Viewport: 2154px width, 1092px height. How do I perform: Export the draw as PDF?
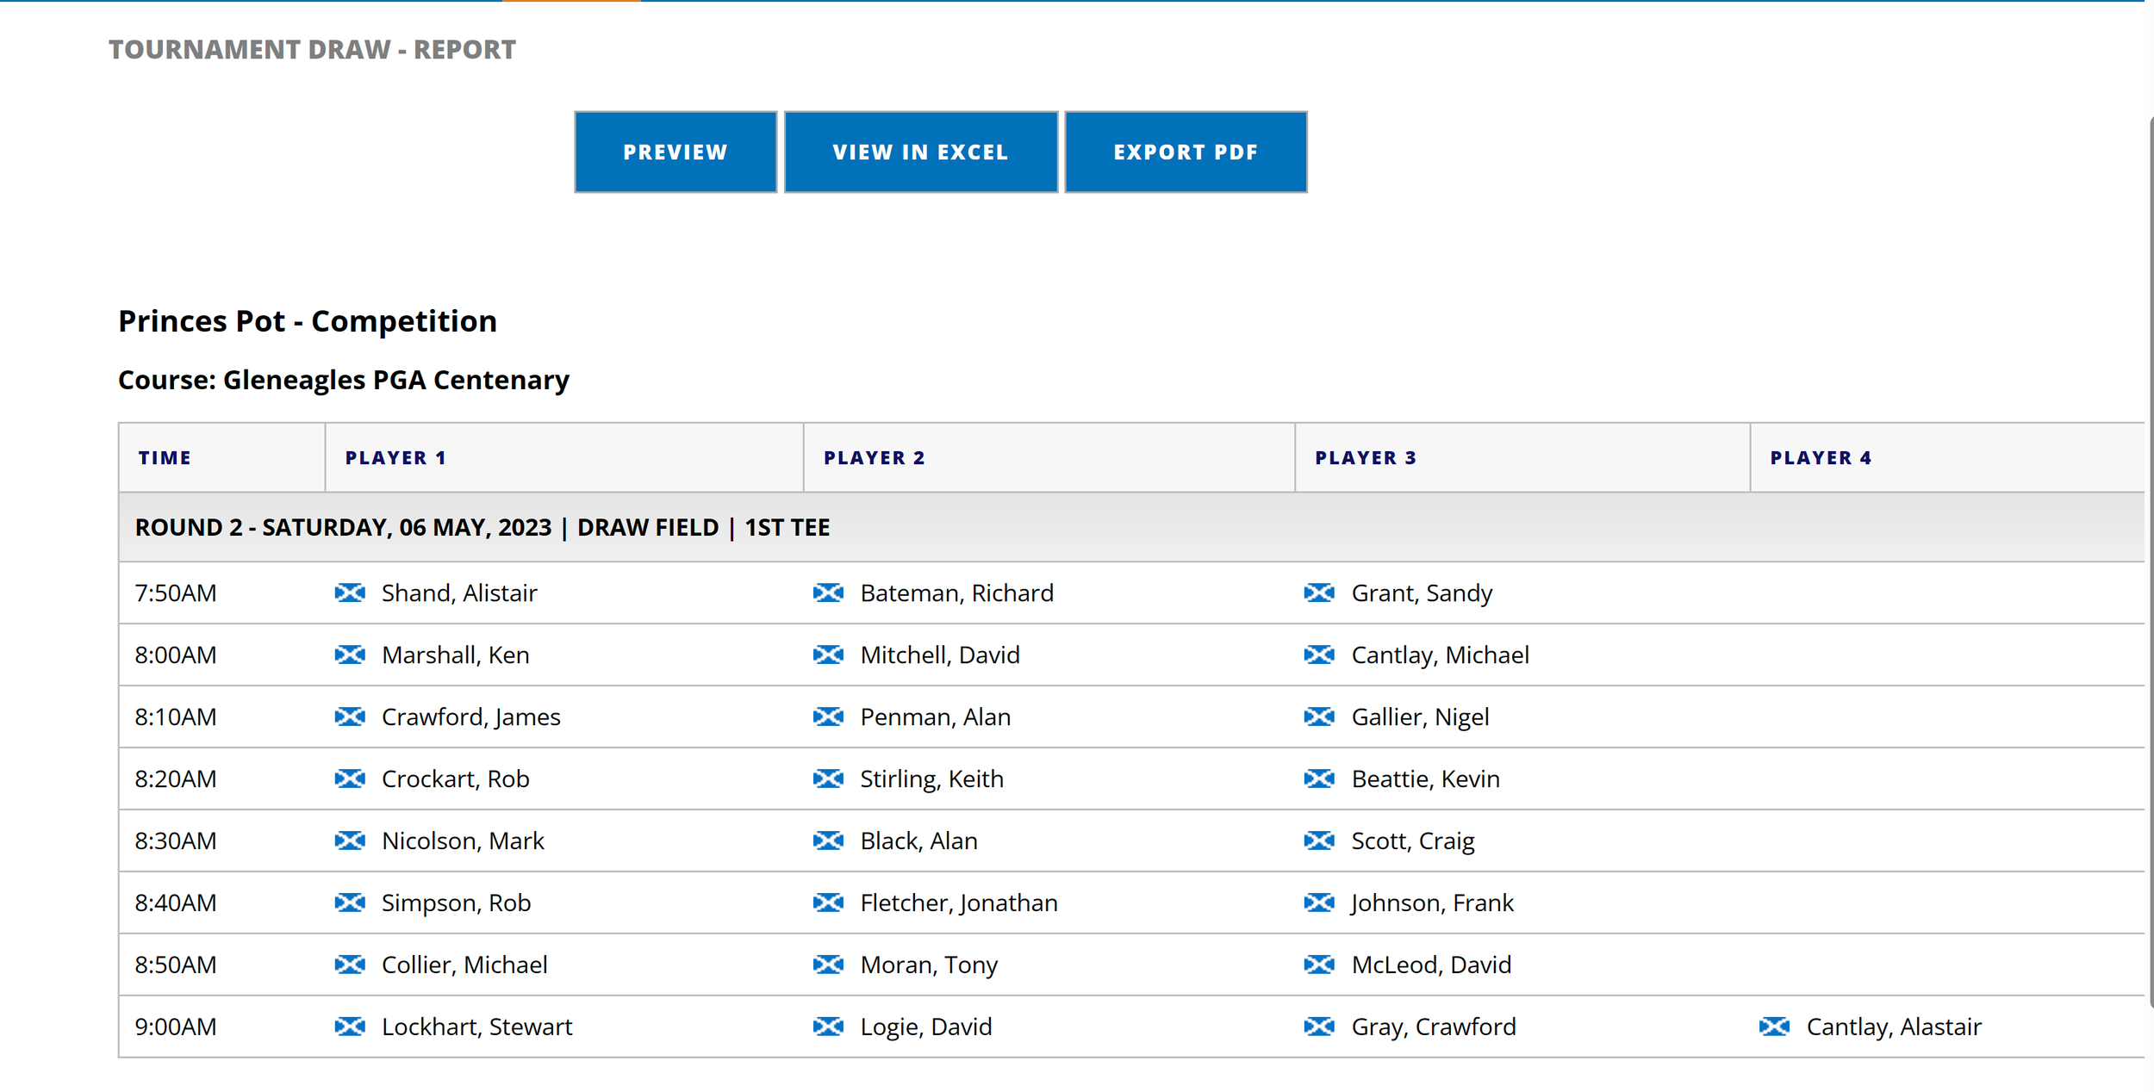(1186, 152)
